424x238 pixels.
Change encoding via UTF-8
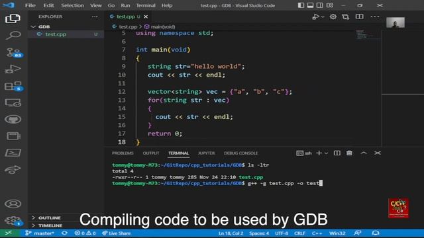point(282,233)
